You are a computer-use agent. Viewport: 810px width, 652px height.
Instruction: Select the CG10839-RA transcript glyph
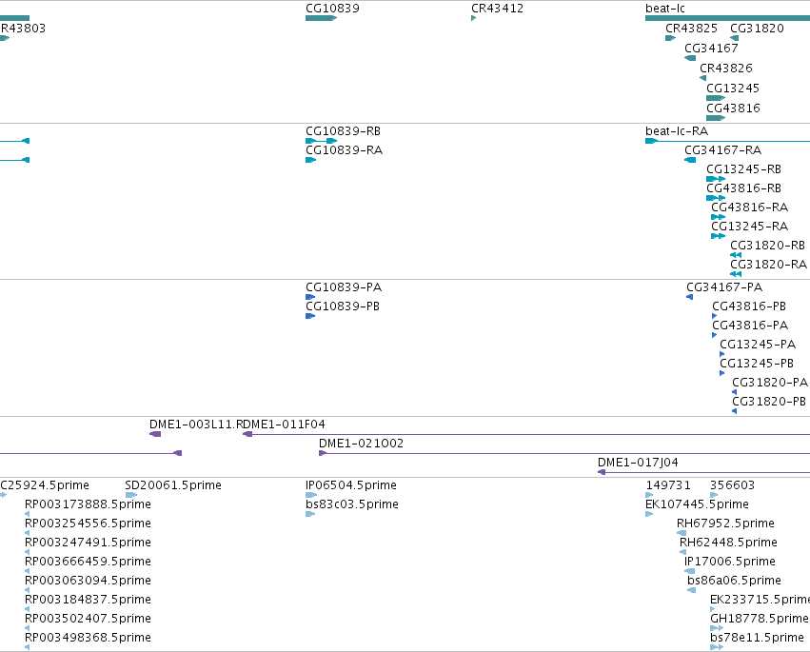tap(310, 160)
